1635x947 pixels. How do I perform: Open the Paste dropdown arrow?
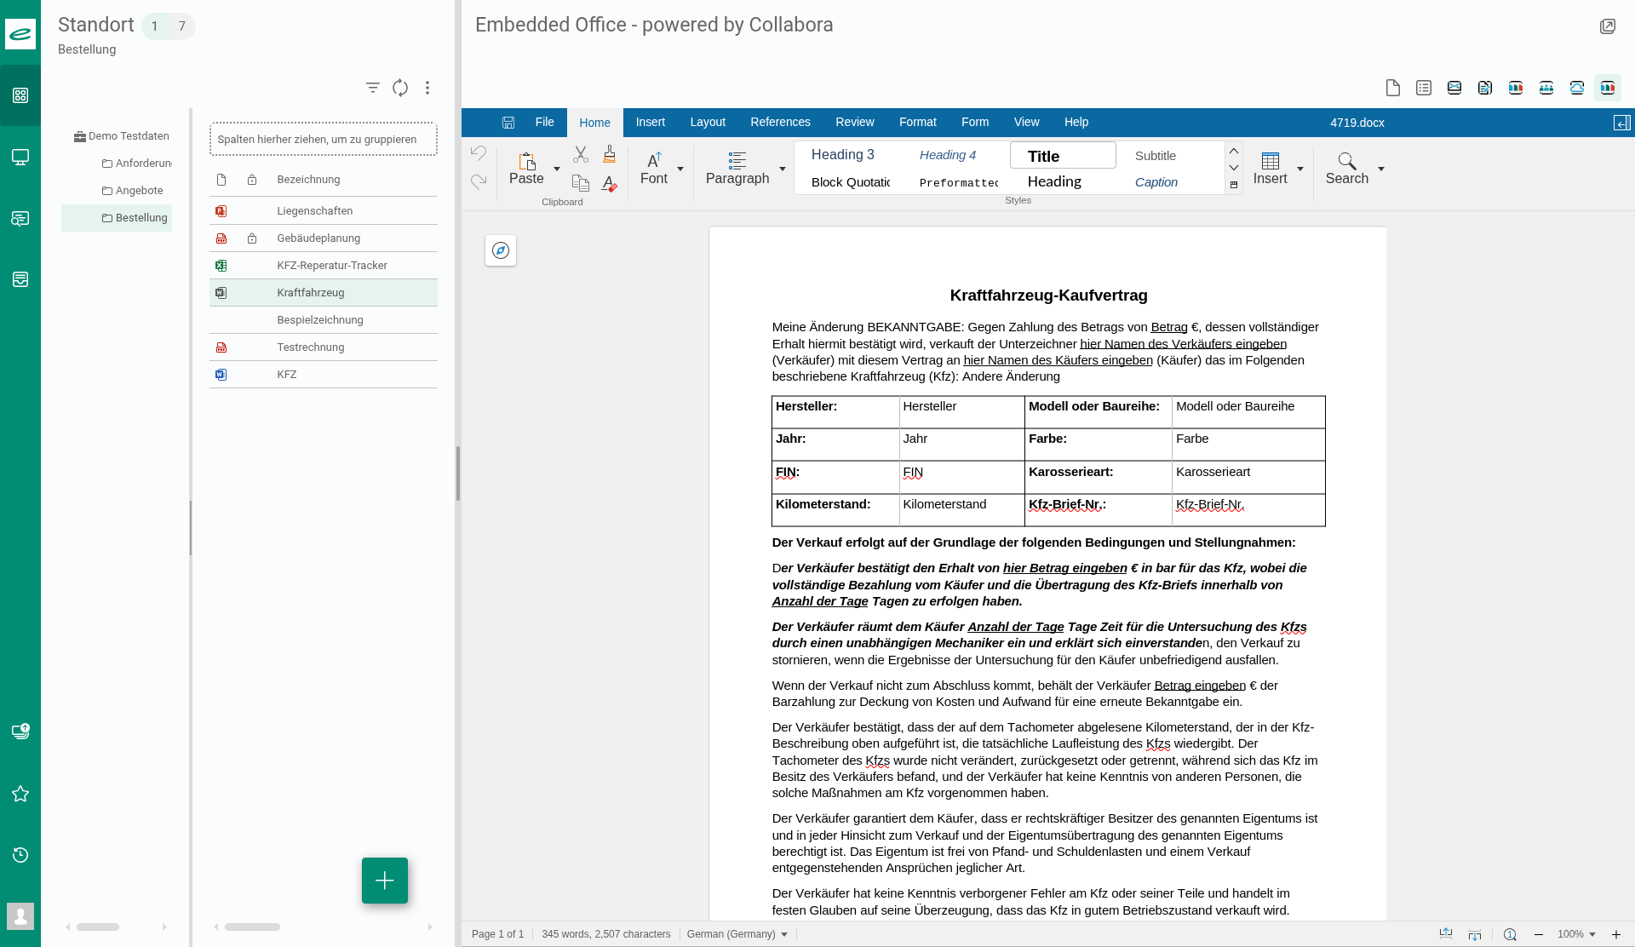pyautogui.click(x=557, y=169)
